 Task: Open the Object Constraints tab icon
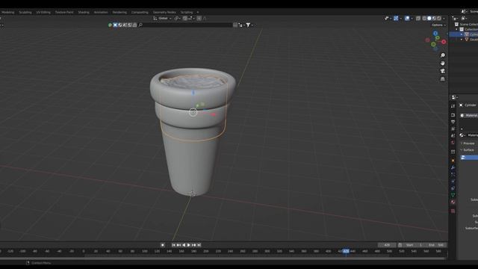coord(453,188)
